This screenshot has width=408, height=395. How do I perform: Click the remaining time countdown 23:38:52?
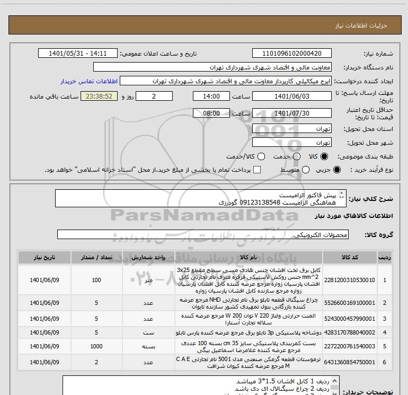99,96
